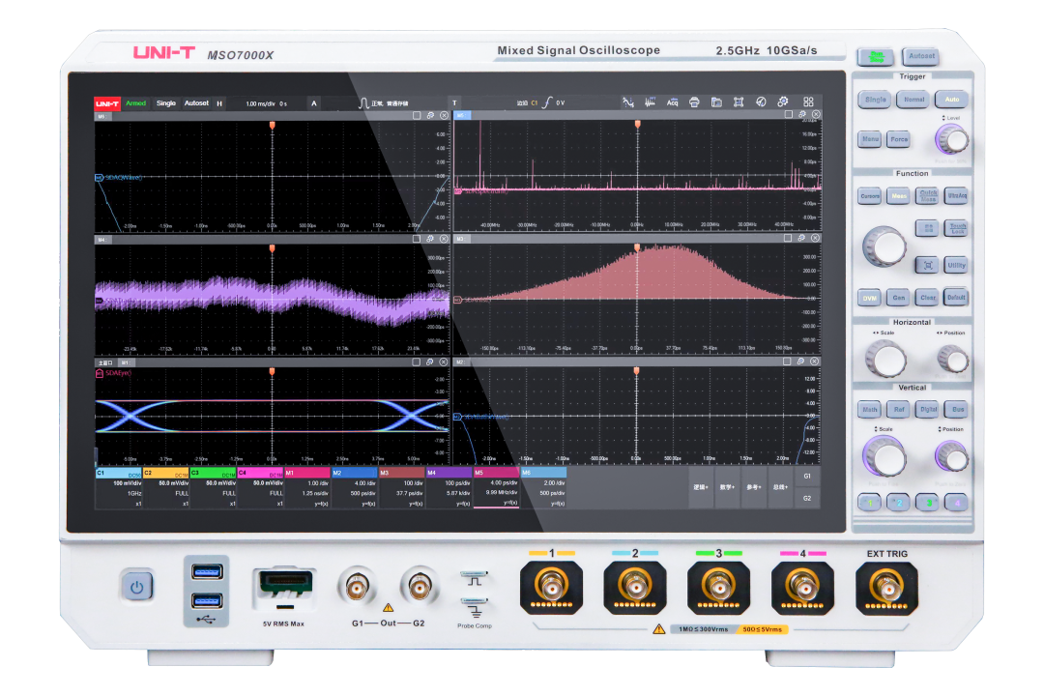This screenshot has height=696, width=1044.
Task: Tap the orange trigger marker in M4 window
Action: tap(272, 248)
